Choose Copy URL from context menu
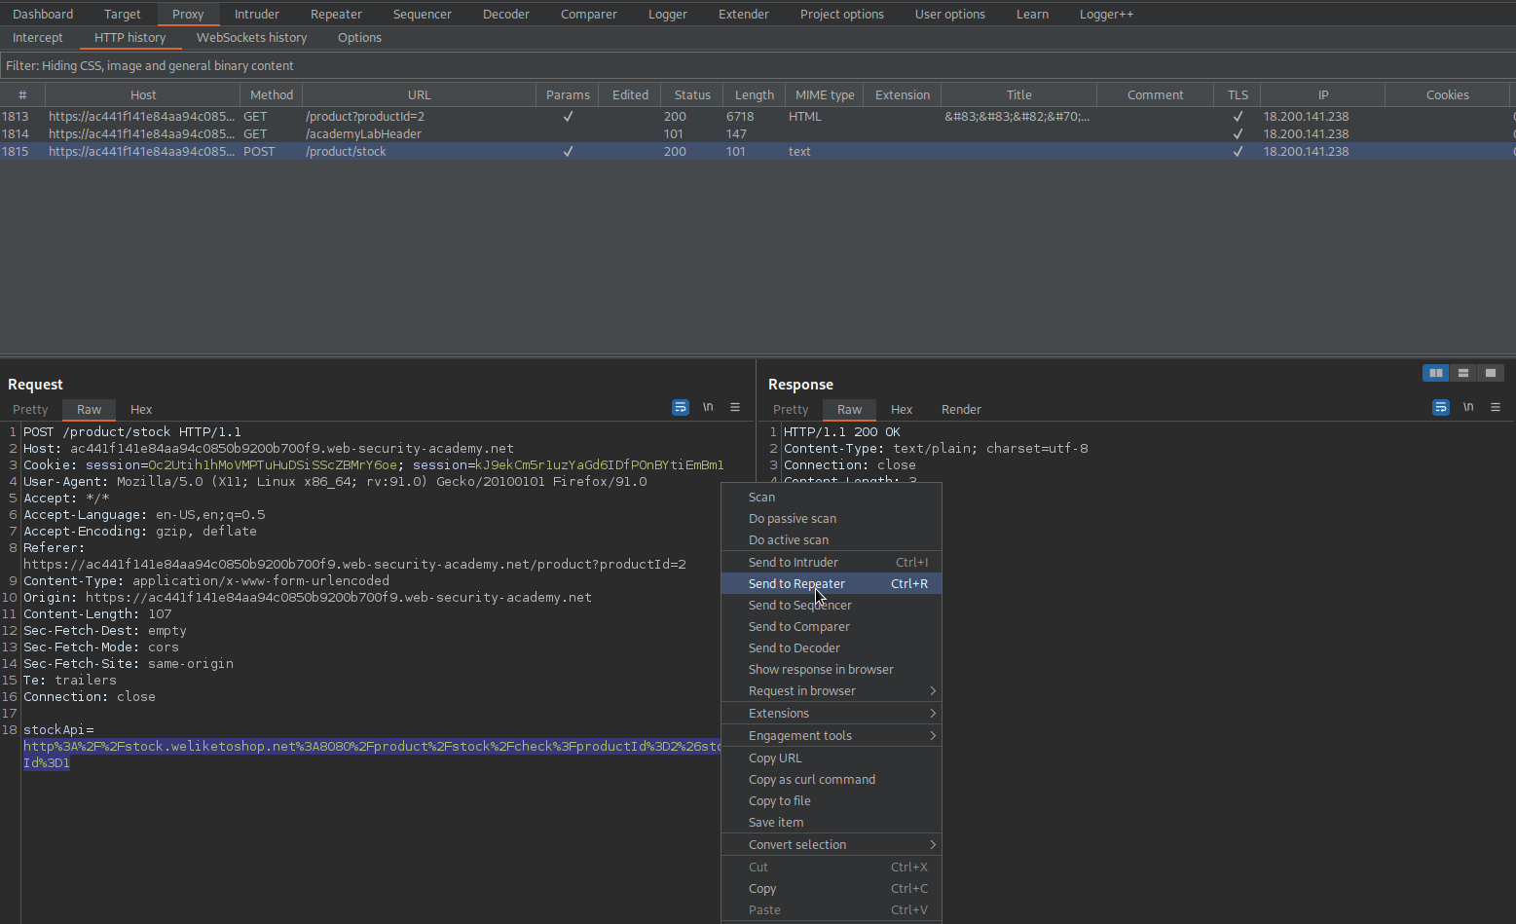This screenshot has width=1516, height=924. [x=832, y=758]
